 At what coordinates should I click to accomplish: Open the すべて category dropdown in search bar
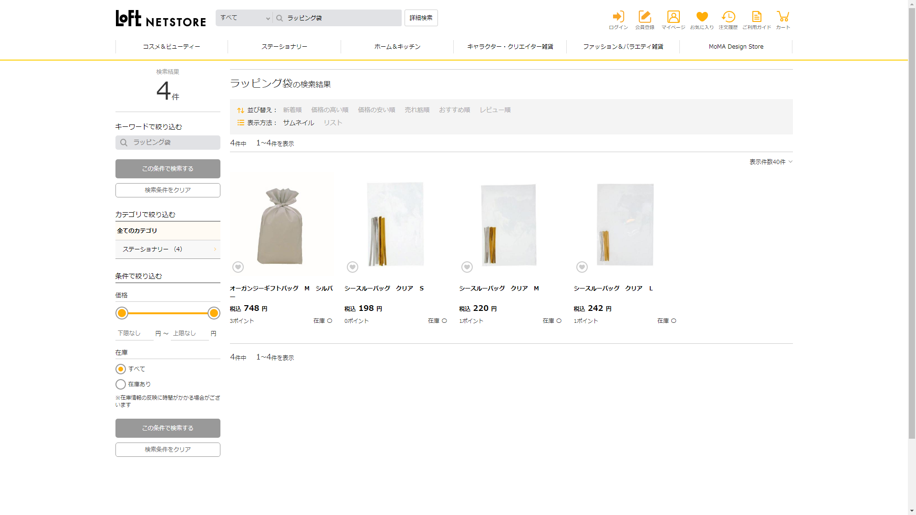coord(244,18)
